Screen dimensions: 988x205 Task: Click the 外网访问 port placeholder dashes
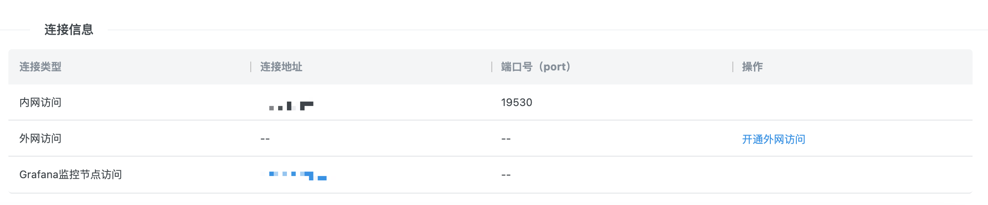(506, 139)
